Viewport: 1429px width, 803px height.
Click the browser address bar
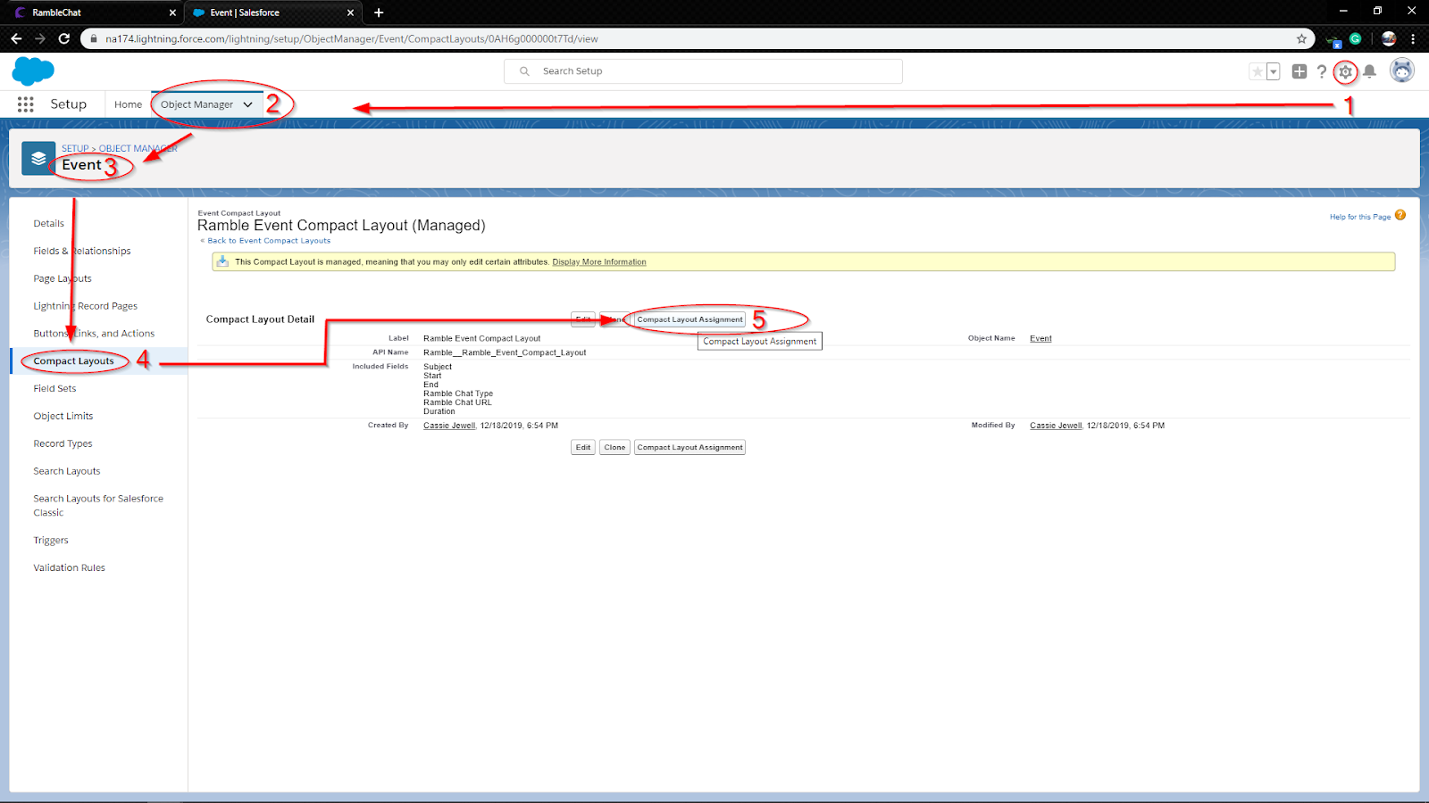(x=697, y=38)
